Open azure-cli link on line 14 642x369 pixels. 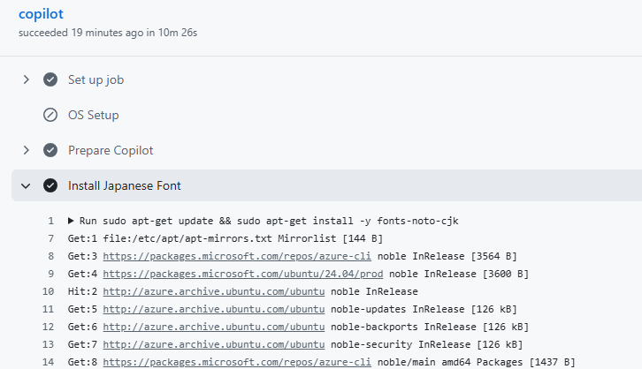237,362
